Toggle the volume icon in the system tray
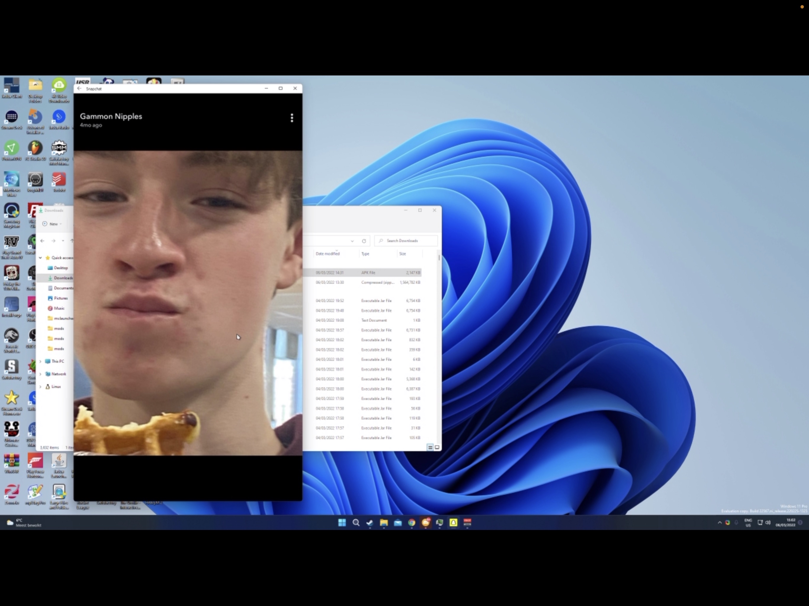 click(768, 523)
